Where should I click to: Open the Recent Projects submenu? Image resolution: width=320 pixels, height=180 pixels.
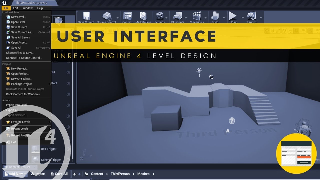26,135
